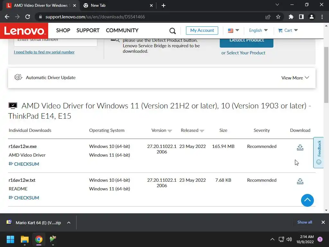Open Chrome three-dot menu
329x247 pixels.
[322, 17]
